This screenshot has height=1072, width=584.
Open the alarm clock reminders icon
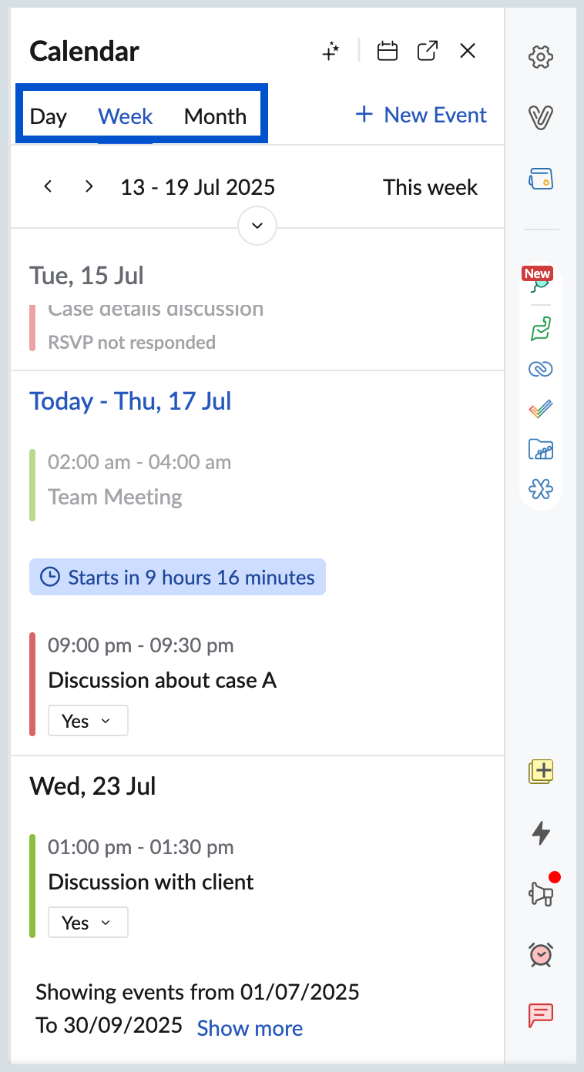tap(541, 954)
